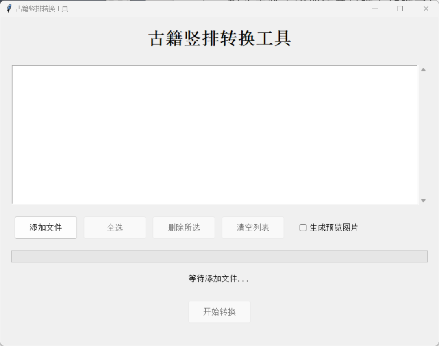Minimize the converter window
This screenshot has height=346, width=439.
click(x=374, y=8)
